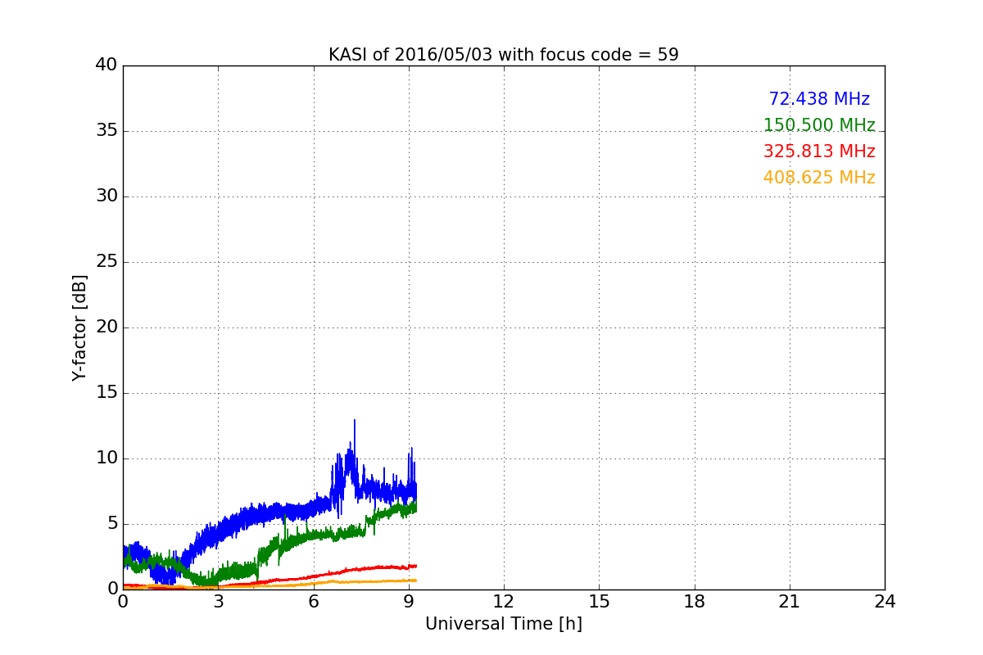This screenshot has height=655, width=983.
Task: Click x-axis tick label 12
Action: click(x=504, y=602)
